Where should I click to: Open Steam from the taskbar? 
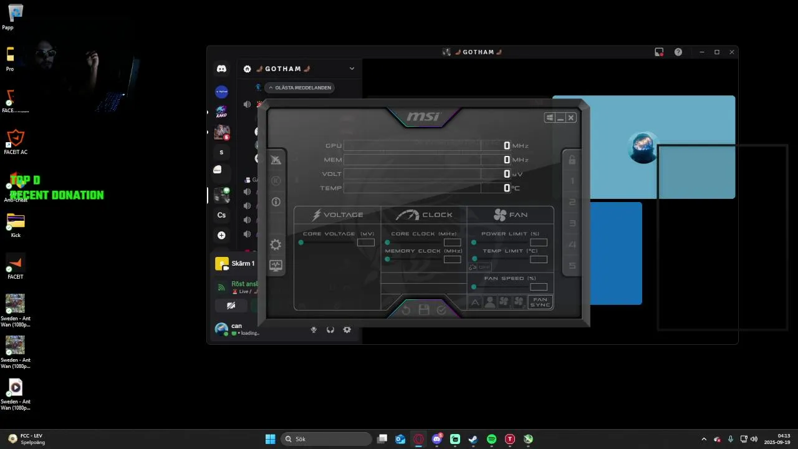[x=473, y=439]
